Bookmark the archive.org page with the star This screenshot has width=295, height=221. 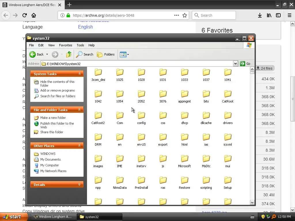tap(185, 15)
